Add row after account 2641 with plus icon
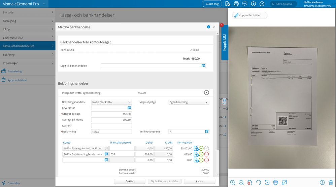Screen dimensions: 336x187 point(201,154)
